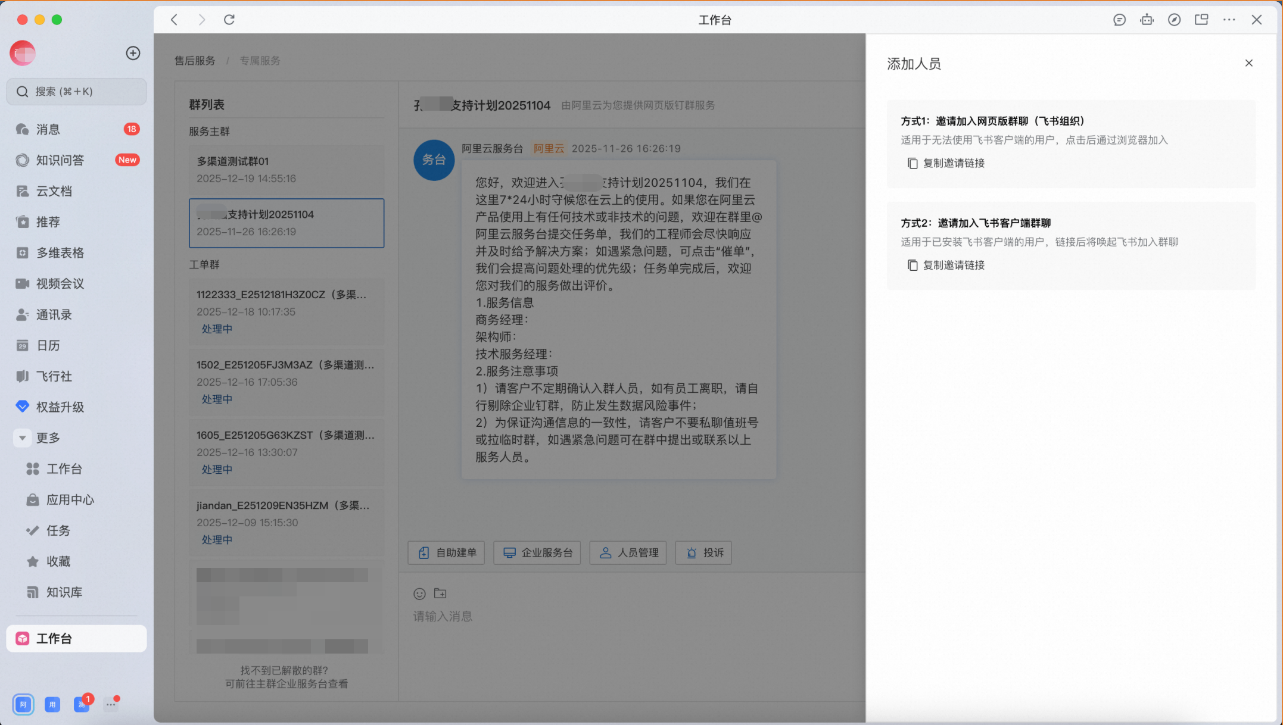This screenshot has width=1283, height=725.
Task: Click the search field in sidebar
Action: pyautogui.click(x=76, y=91)
